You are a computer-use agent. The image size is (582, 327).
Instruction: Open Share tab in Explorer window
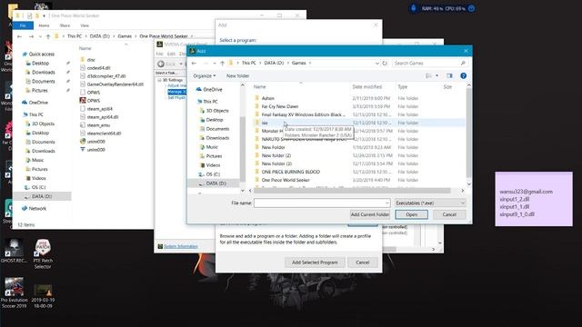coord(65,25)
